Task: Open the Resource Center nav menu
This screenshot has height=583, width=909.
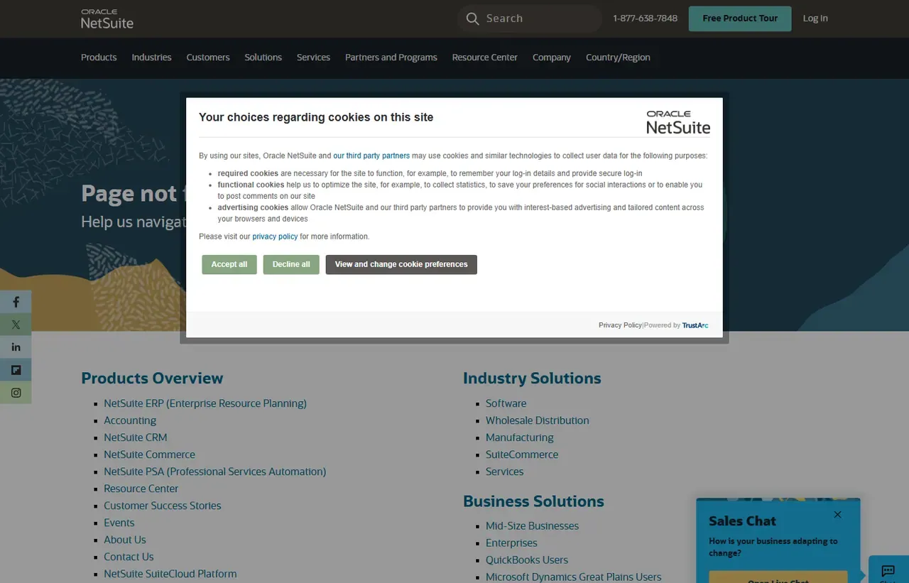Action: (x=485, y=58)
